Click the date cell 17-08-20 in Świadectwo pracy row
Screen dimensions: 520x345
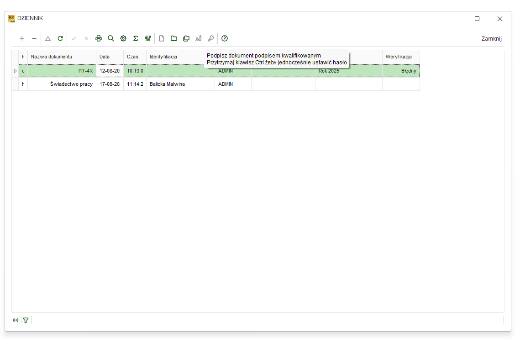[110, 84]
